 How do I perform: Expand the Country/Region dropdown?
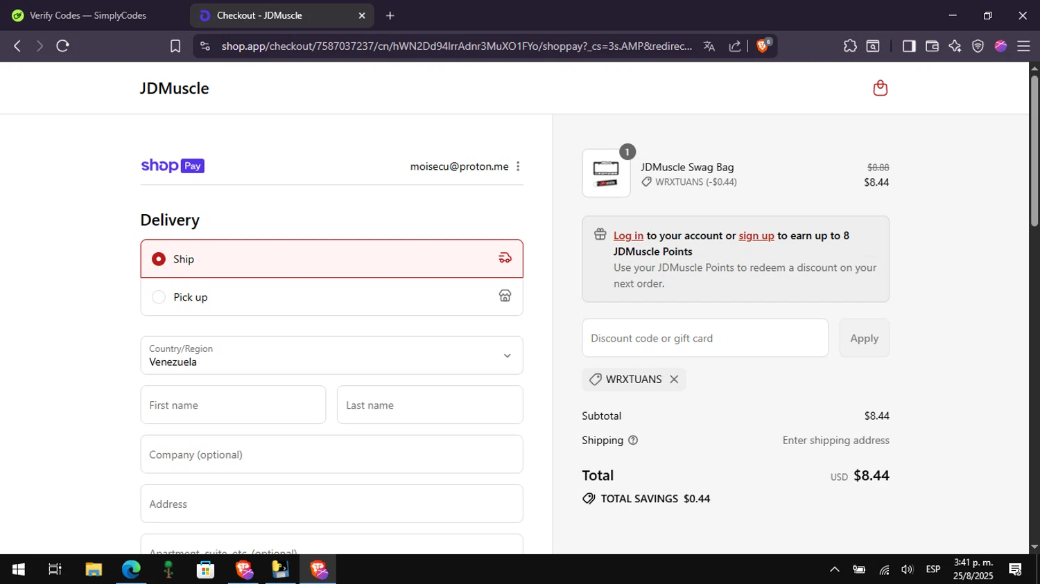click(x=331, y=355)
